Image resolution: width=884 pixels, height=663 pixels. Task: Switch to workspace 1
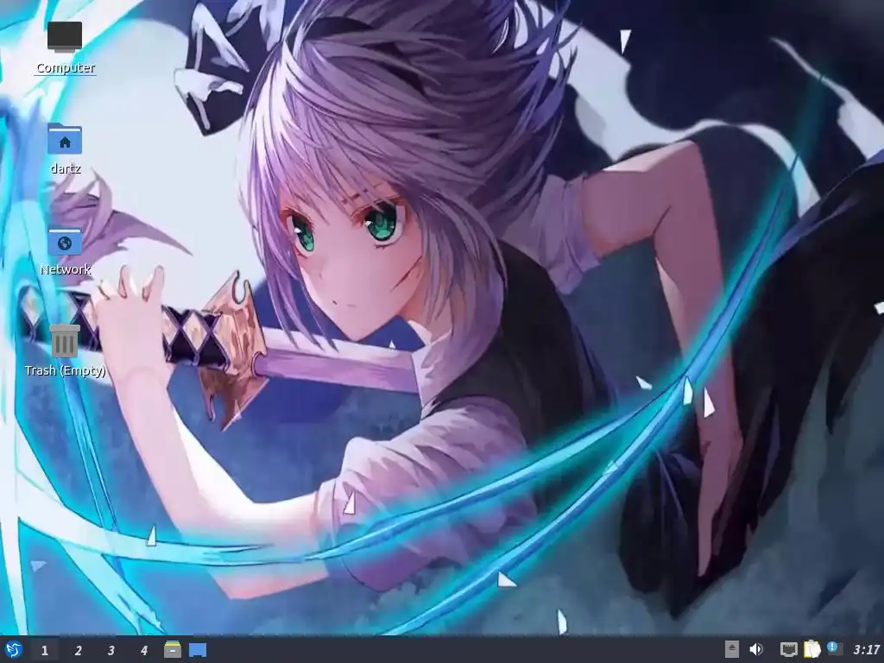pos(45,651)
